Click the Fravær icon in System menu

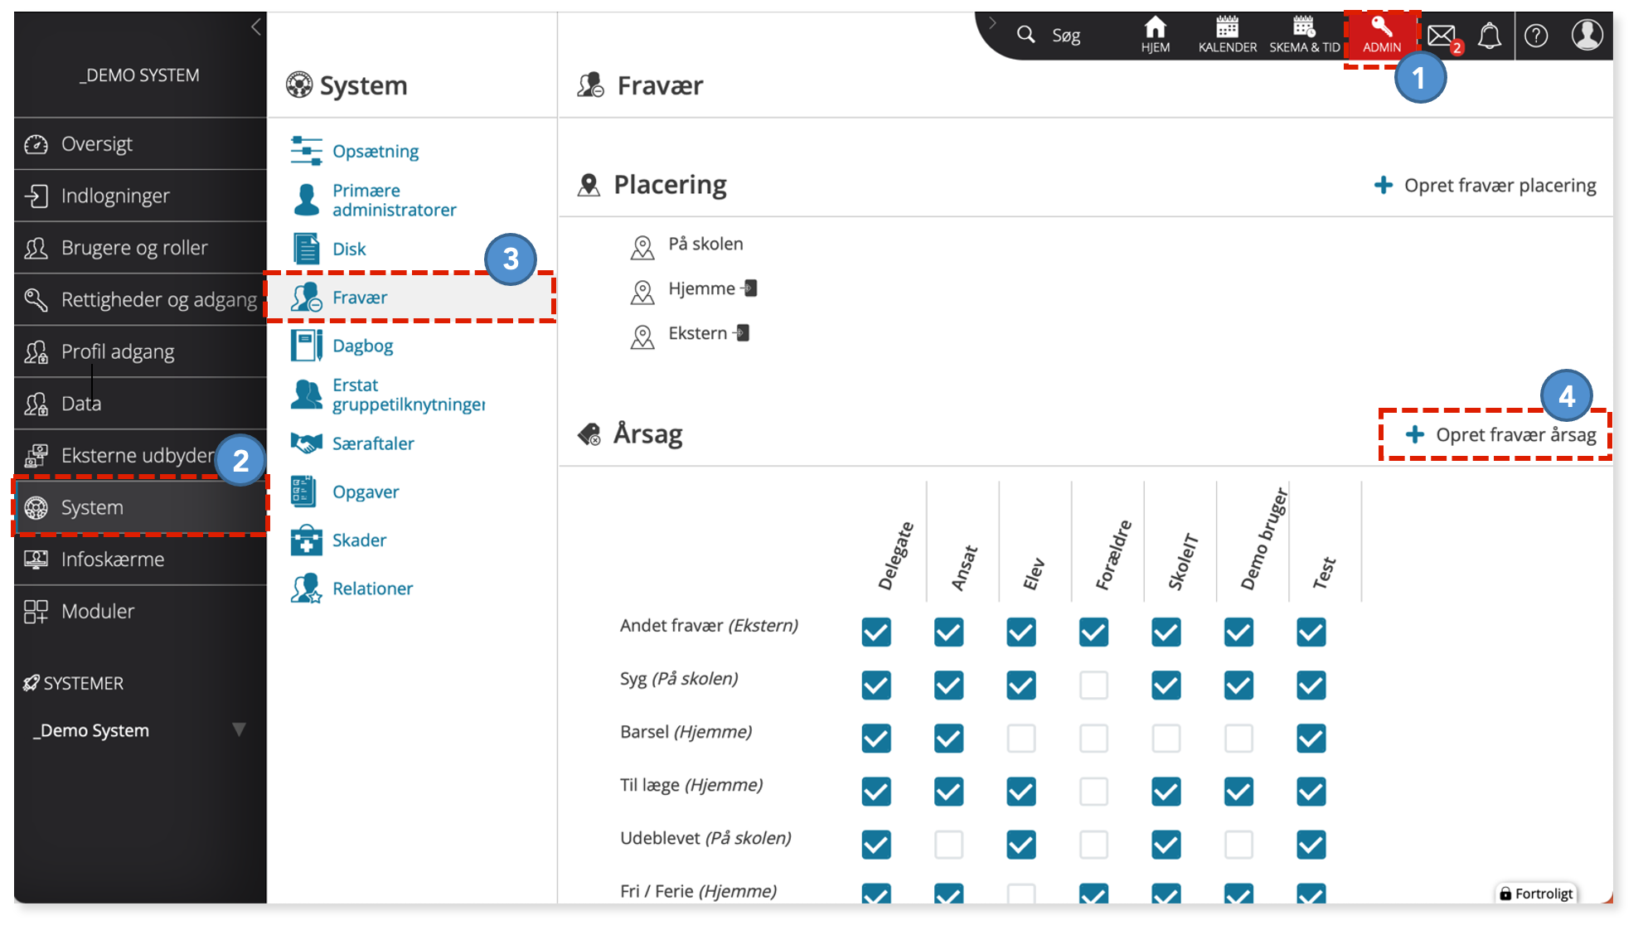tap(306, 297)
